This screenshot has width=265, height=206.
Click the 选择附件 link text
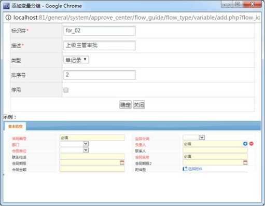(x=195, y=169)
